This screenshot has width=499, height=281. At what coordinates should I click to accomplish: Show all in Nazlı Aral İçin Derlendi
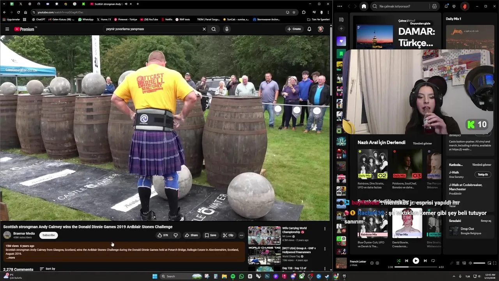coord(422,143)
